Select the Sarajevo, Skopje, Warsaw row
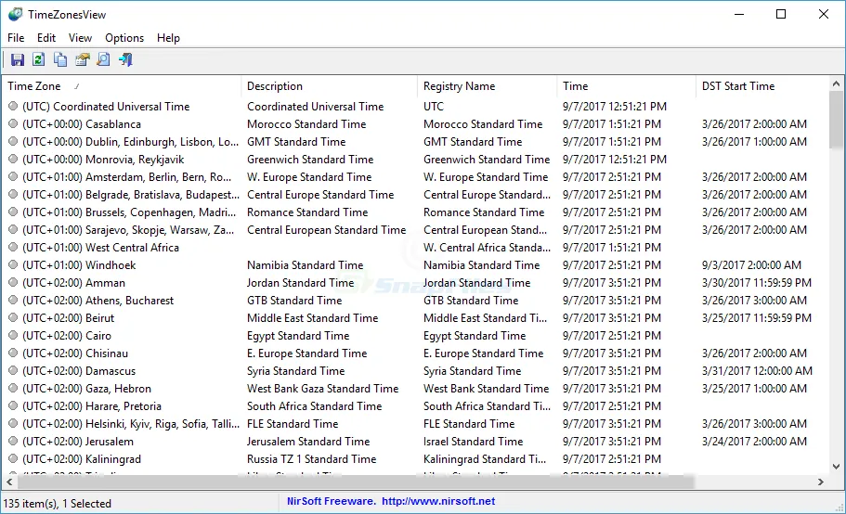 [x=415, y=229]
